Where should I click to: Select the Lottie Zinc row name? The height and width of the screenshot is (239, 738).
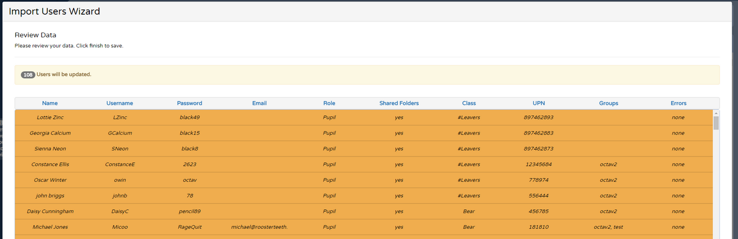(49, 117)
